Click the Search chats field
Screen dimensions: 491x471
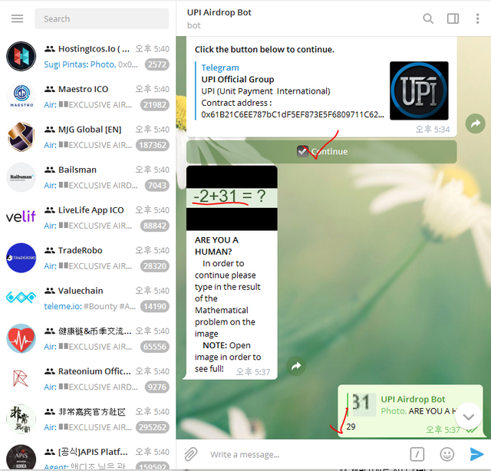point(101,18)
